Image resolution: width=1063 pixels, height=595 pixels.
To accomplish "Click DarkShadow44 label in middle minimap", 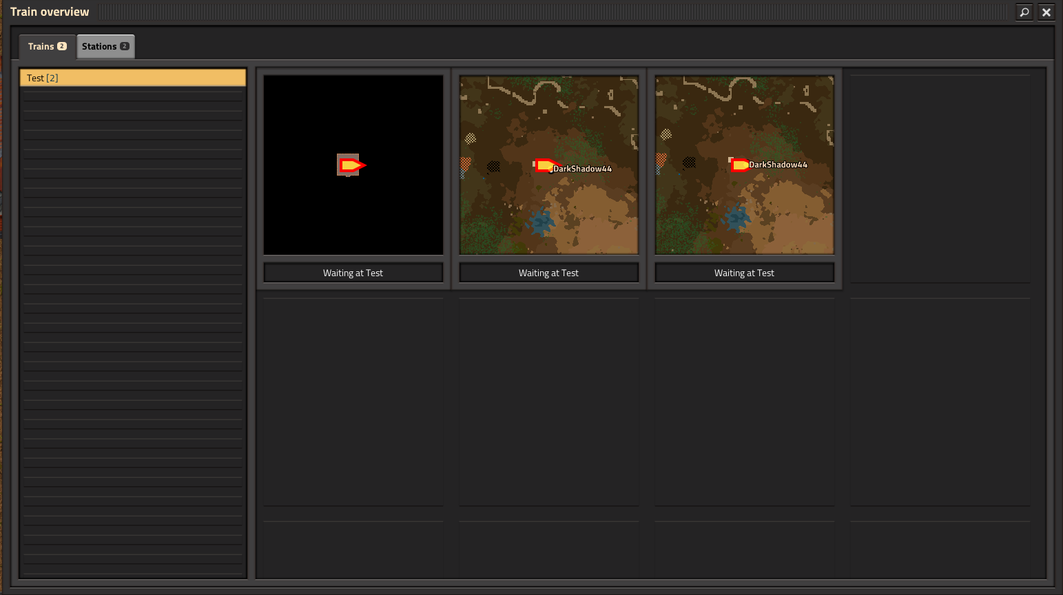I will pyautogui.click(x=582, y=169).
